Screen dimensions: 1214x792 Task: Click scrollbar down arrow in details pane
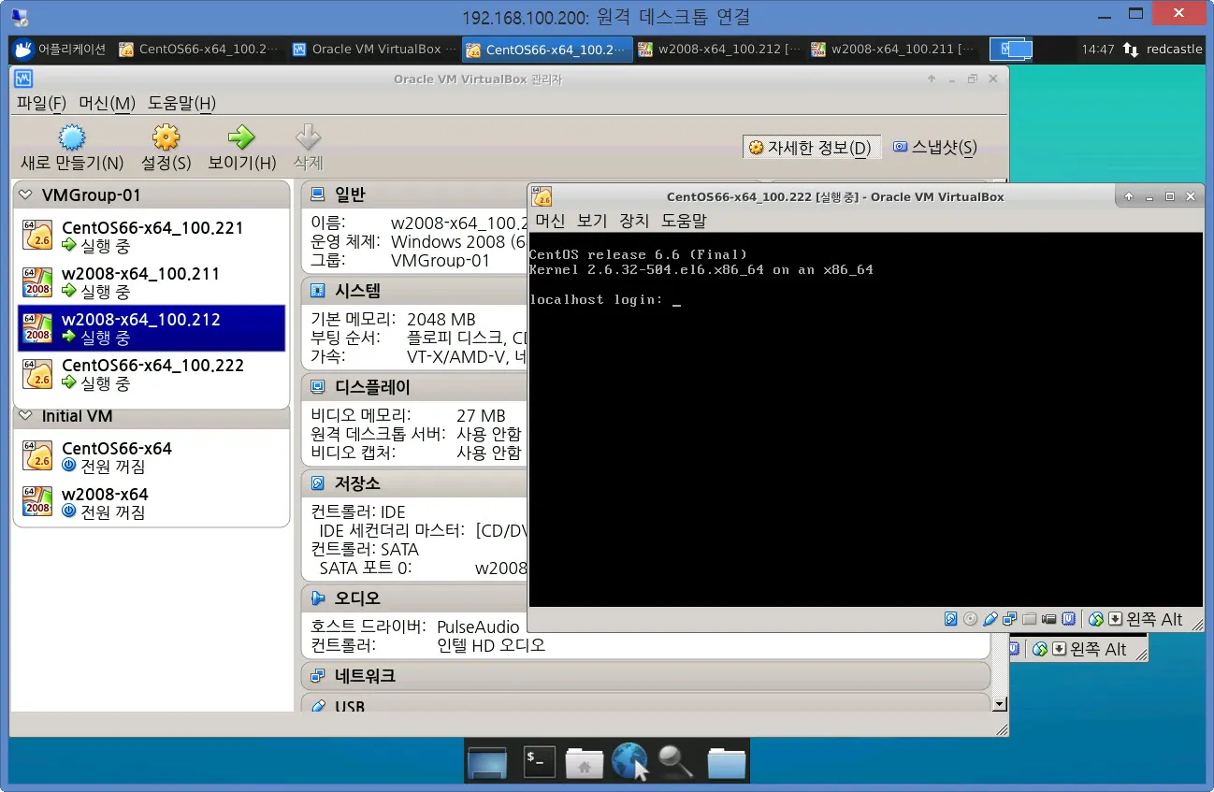999,704
